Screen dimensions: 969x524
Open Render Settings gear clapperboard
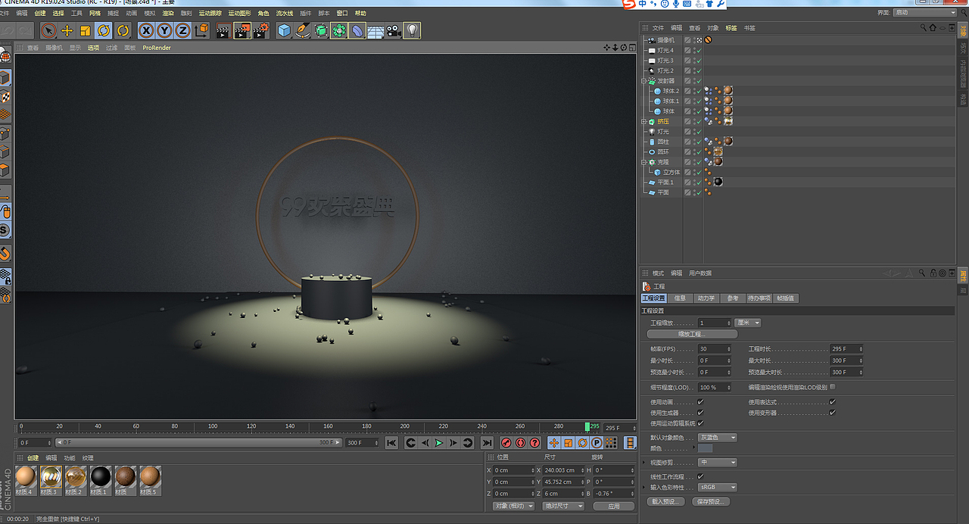(261, 30)
